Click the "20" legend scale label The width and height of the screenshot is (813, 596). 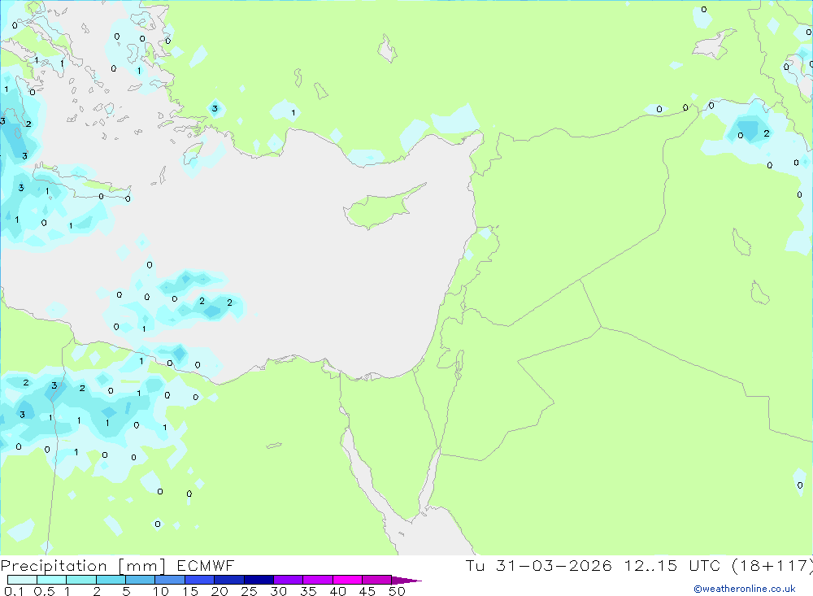(x=220, y=591)
